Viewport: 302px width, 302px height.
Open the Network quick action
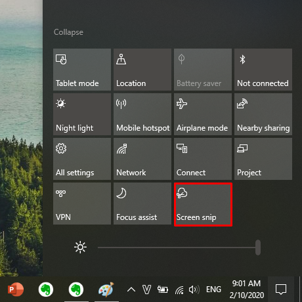coord(142,159)
